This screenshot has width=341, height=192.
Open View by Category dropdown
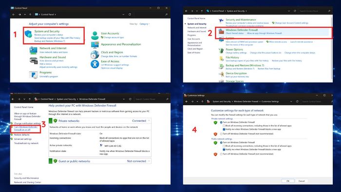[144, 24]
